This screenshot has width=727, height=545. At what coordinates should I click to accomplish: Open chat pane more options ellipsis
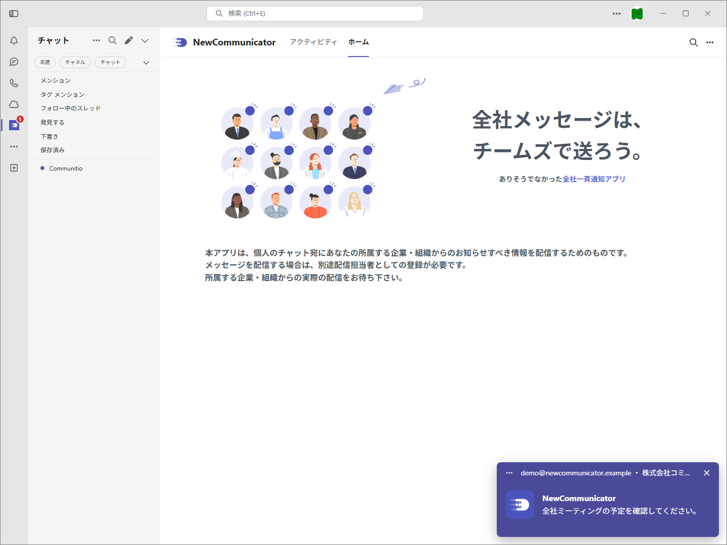click(96, 40)
